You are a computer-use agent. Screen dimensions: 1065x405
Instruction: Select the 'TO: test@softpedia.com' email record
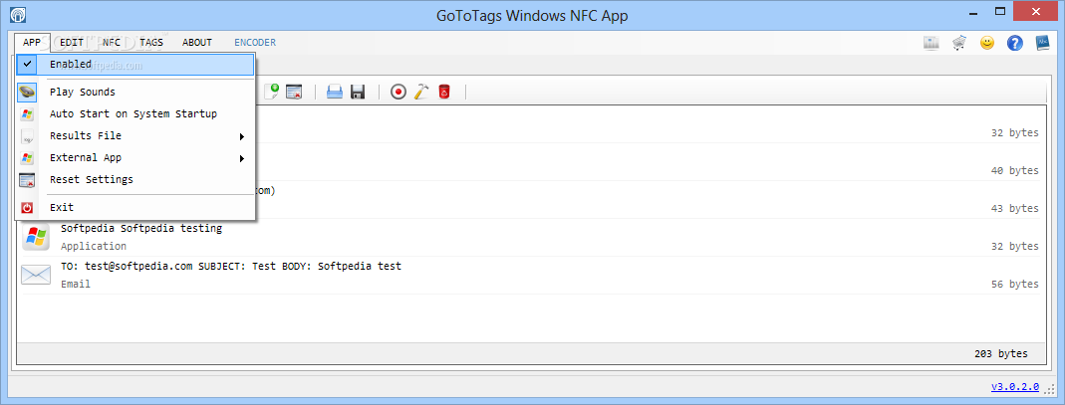click(231, 267)
